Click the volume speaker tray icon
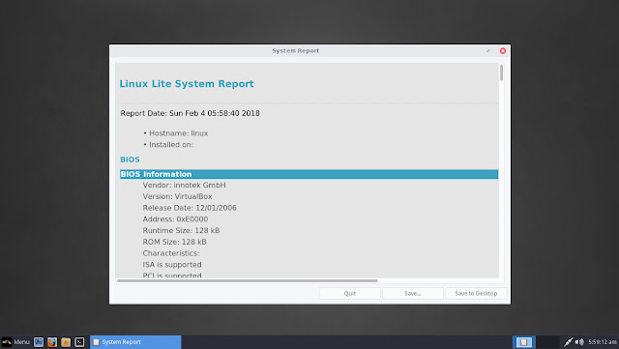Image resolution: width=619 pixels, height=349 pixels. (x=579, y=342)
